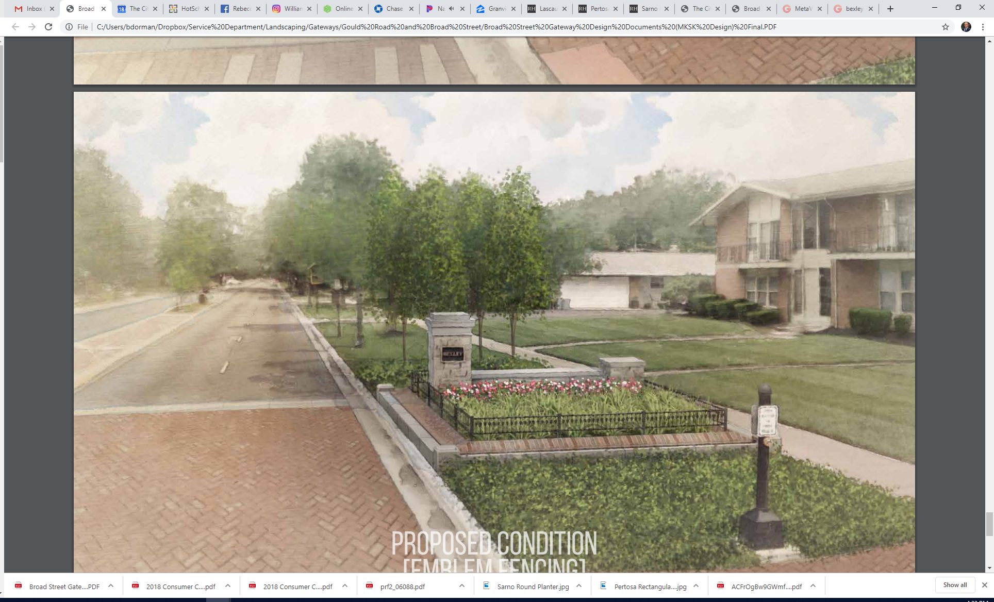Bookmark this page with the star icon
The width and height of the screenshot is (994, 602).
(x=946, y=27)
